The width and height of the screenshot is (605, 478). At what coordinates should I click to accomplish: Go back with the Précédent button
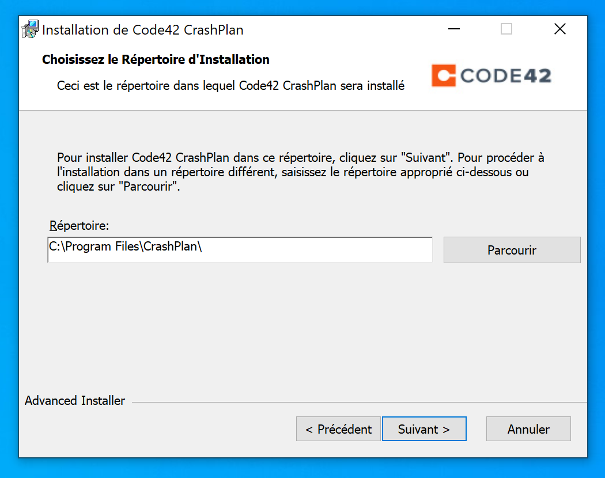tap(338, 429)
